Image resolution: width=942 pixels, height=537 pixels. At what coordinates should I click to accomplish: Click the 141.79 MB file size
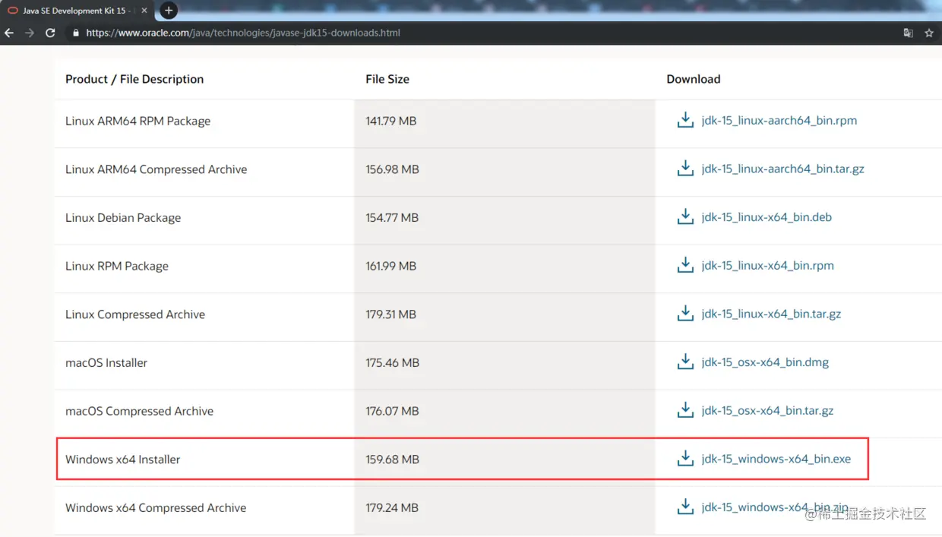click(390, 121)
